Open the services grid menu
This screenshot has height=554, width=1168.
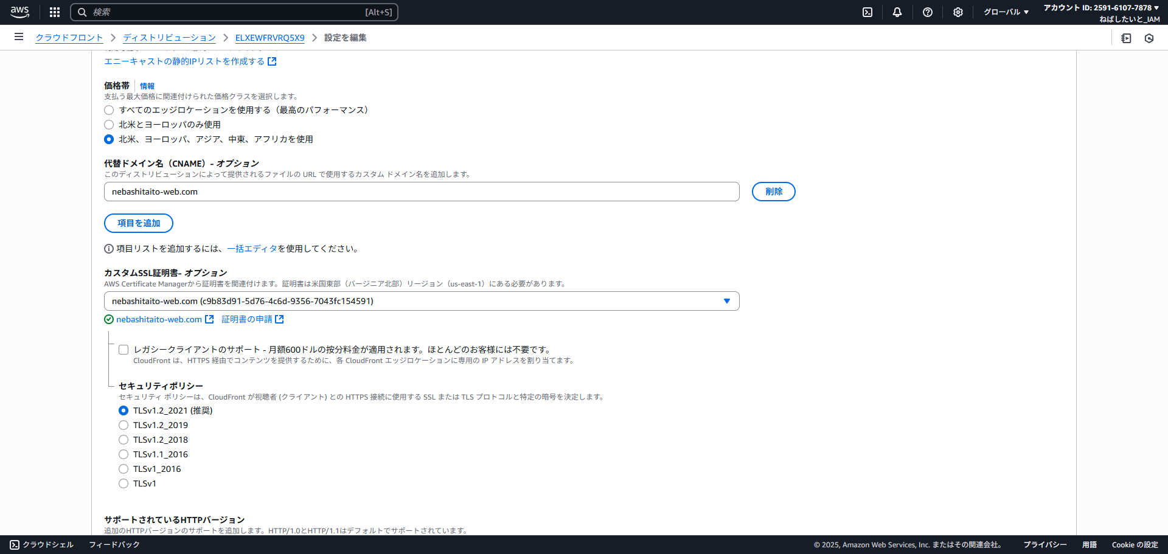(55, 12)
